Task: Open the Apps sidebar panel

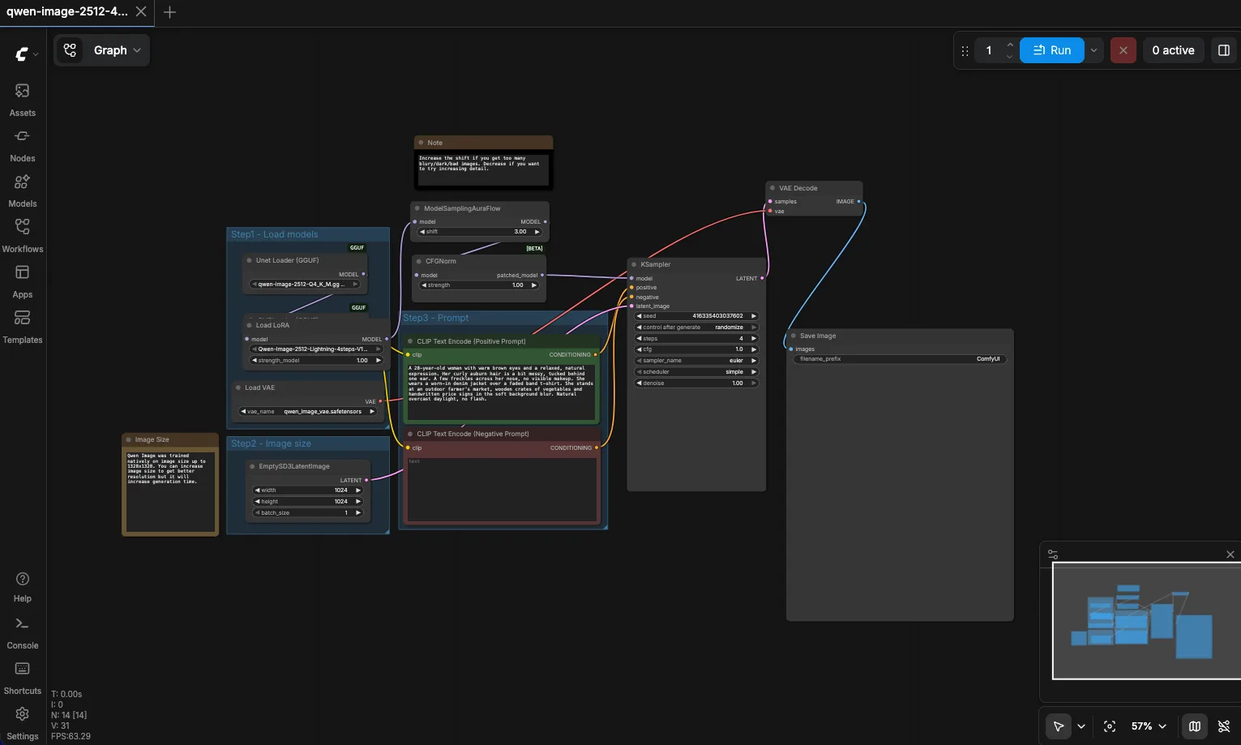Action: [23, 280]
